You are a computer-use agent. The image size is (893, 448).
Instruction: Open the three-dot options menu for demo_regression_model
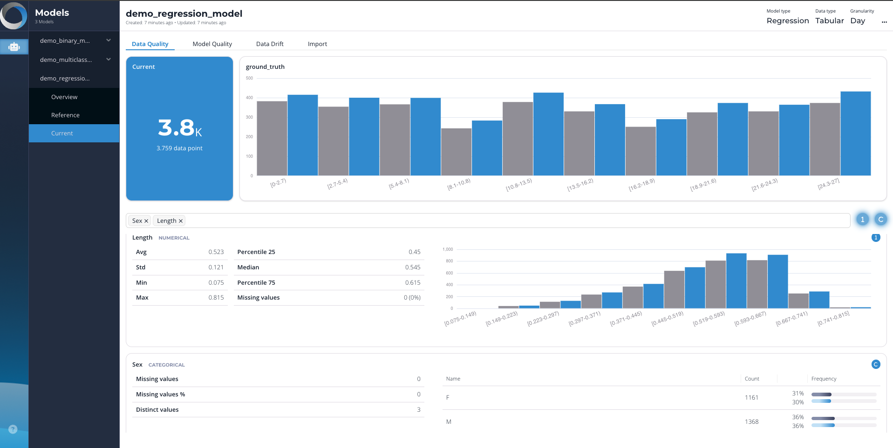click(884, 21)
